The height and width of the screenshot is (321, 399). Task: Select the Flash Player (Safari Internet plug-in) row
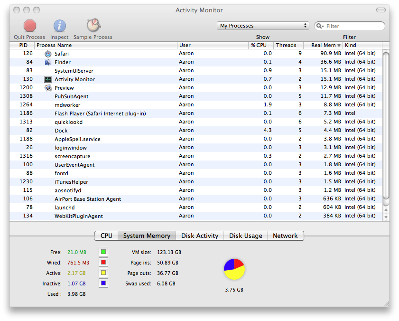(196, 113)
